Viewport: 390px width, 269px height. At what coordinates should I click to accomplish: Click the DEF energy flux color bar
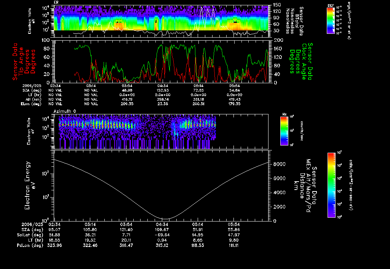coord(331,21)
